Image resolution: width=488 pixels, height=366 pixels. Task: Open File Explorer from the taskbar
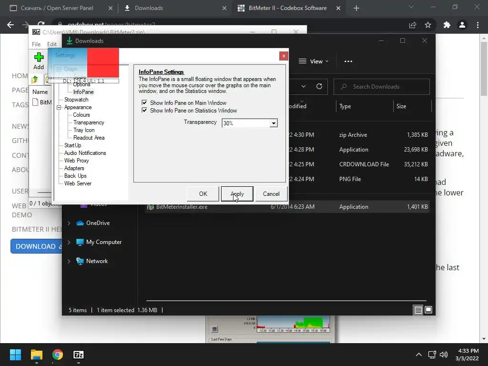(36, 355)
